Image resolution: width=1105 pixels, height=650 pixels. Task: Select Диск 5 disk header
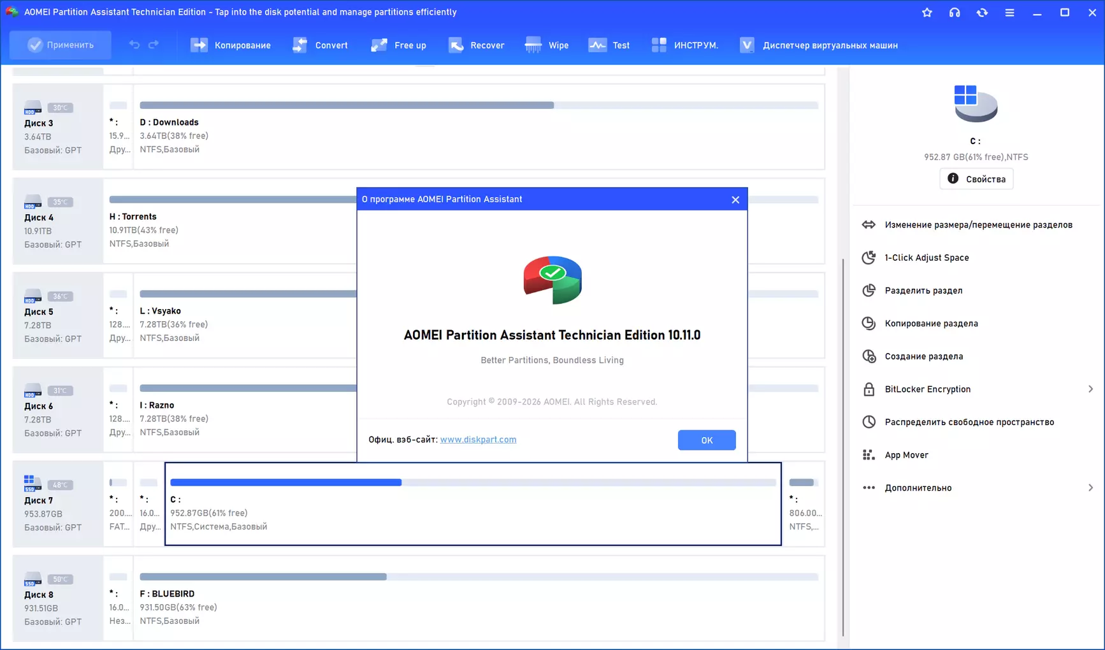click(58, 315)
